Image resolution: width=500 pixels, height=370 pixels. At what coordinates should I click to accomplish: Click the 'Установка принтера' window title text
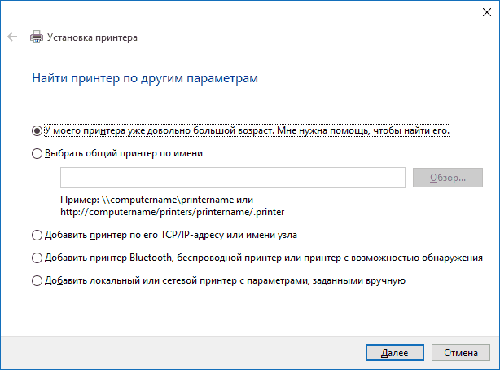(x=92, y=37)
